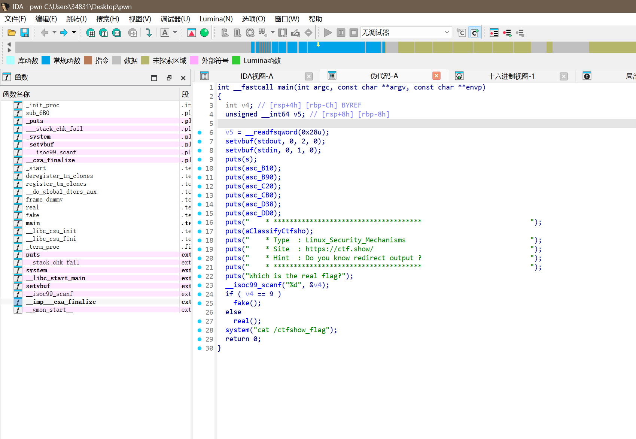Start the process with play button
Image resolution: width=636 pixels, height=439 pixels.
coord(328,33)
